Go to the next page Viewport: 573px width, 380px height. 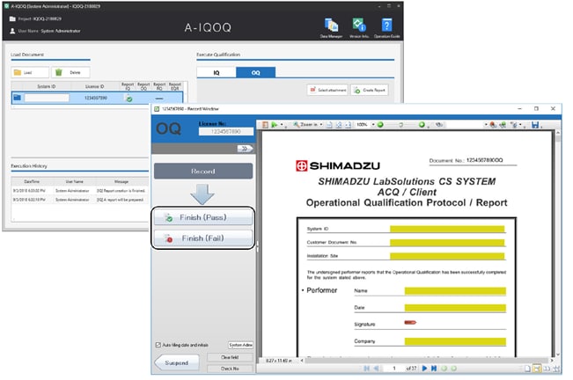[x=424, y=369]
